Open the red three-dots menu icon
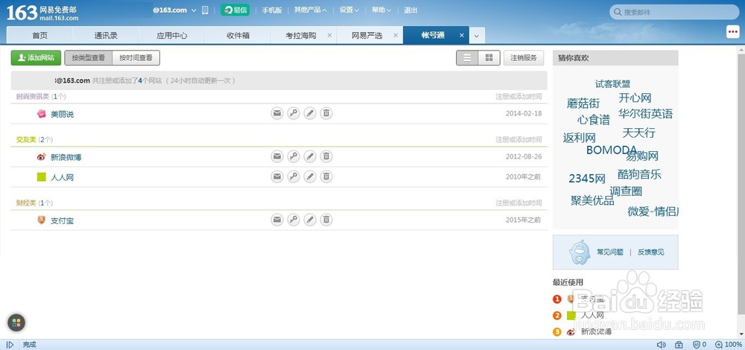The image size is (745, 350). (x=732, y=31)
